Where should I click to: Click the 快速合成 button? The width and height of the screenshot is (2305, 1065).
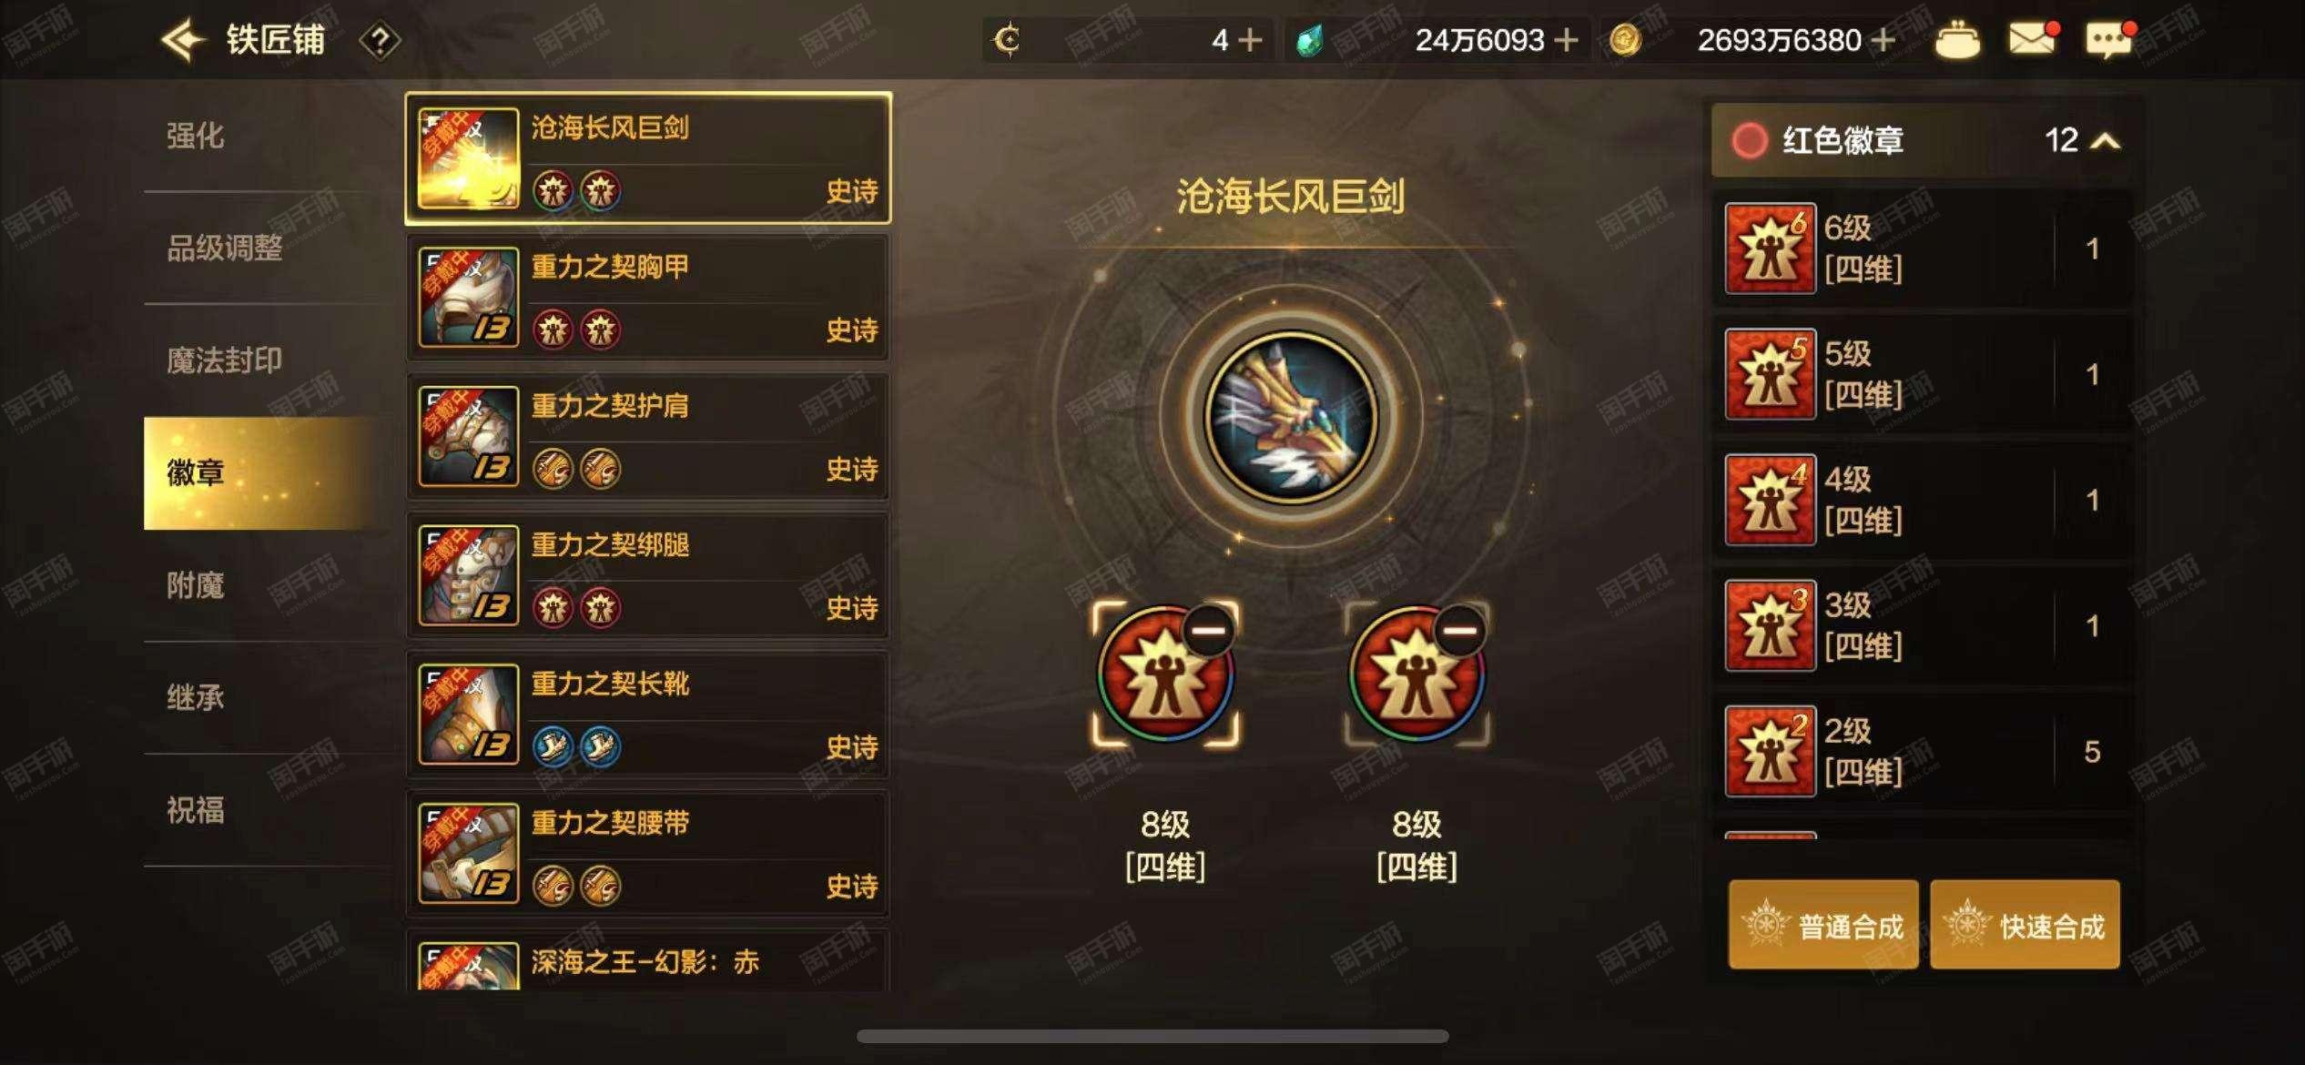(2025, 925)
